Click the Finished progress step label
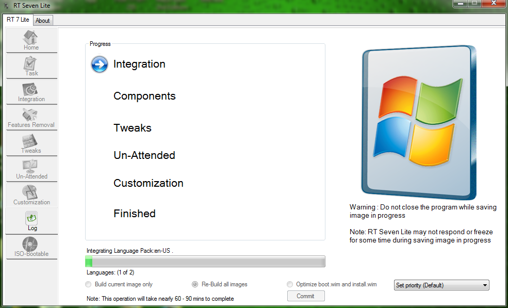The width and height of the screenshot is (508, 308). pos(135,214)
